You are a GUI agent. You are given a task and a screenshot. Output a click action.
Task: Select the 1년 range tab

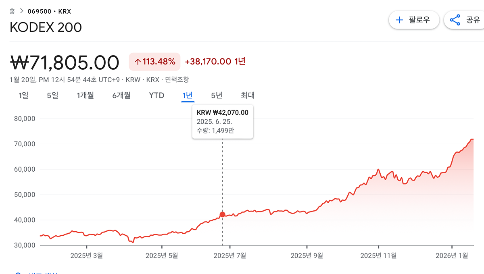(188, 95)
